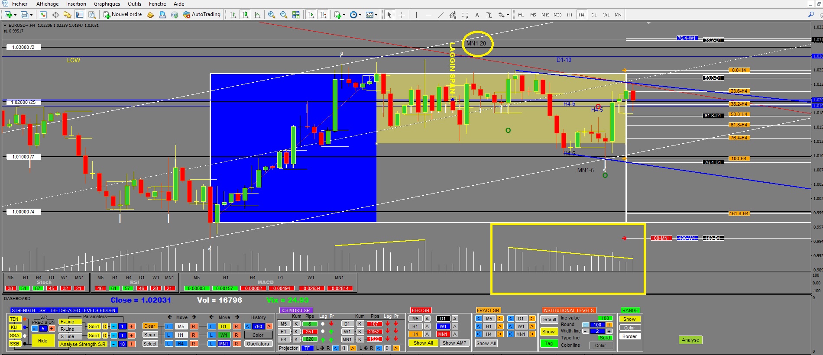The height and width of the screenshot is (355, 823).
Task: Toggle chart shift icon
Action: pyautogui.click(x=323, y=15)
